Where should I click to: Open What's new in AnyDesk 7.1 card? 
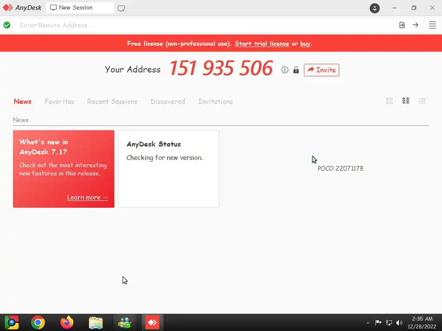(x=64, y=169)
